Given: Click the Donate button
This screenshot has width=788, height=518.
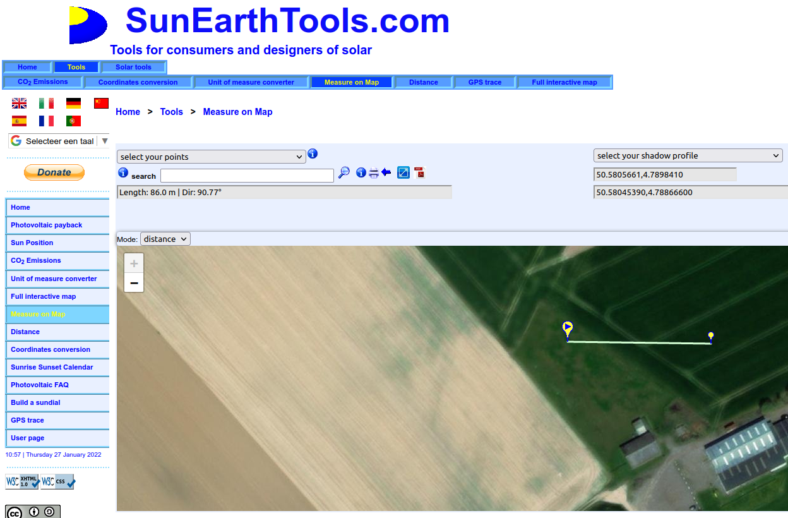Looking at the screenshot, I should coord(54,172).
